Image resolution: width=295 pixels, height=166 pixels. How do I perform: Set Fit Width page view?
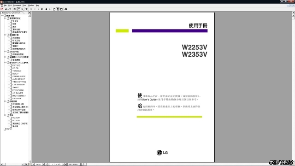click(x=61, y=9)
